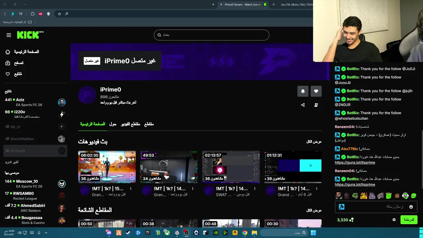Click ABP adblock extension icon
Screen dimensions: 423x238
coord(41,14)
